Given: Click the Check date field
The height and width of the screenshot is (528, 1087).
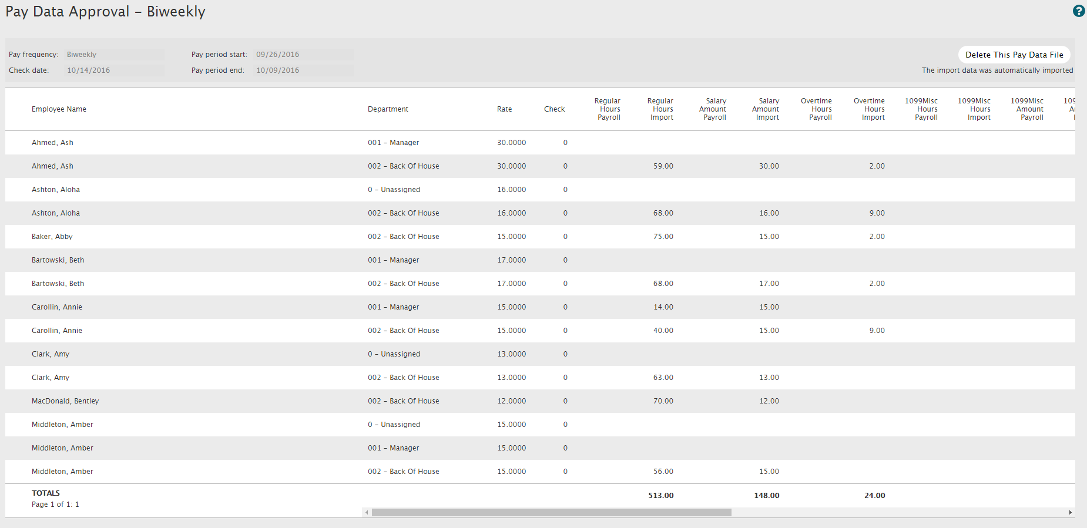Looking at the screenshot, I should pos(115,70).
